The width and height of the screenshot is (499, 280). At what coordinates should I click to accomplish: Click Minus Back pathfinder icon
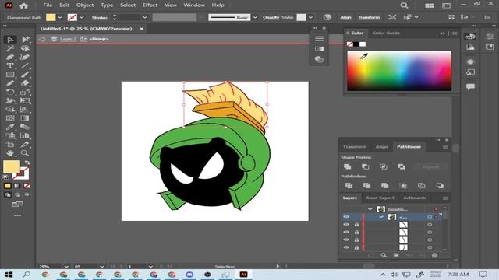440,186
